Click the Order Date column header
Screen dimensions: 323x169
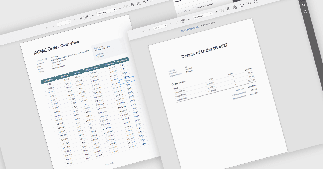(x=48, y=80)
